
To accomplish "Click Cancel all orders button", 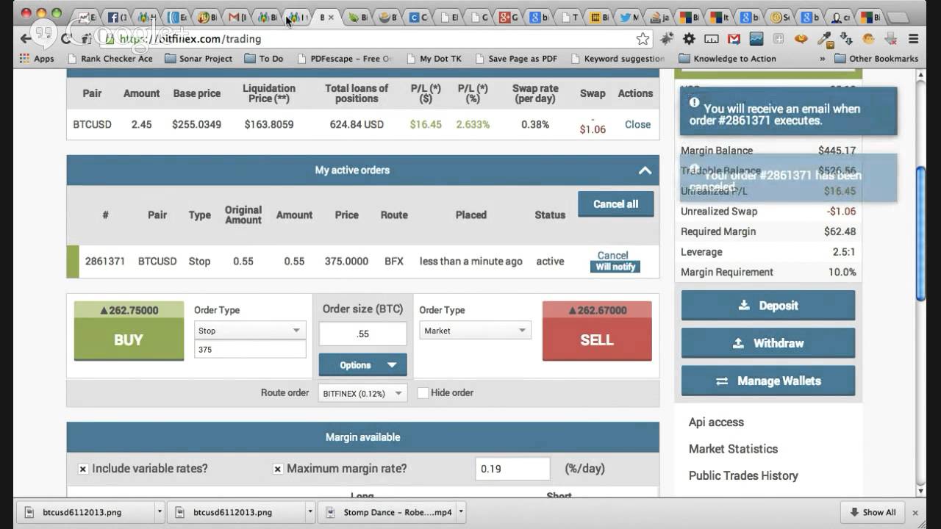I will [616, 204].
